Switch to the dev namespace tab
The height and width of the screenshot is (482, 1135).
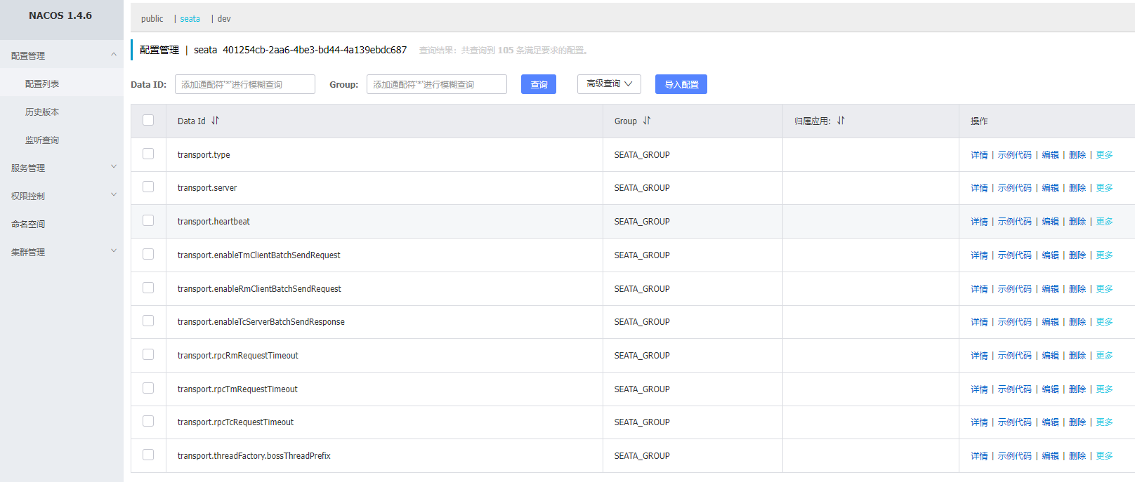pyautogui.click(x=224, y=19)
